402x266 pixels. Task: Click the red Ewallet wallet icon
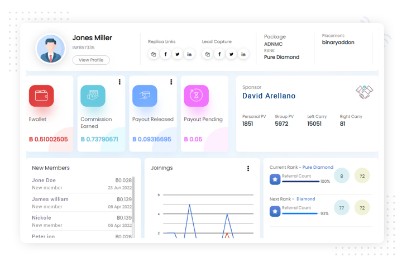(41, 96)
